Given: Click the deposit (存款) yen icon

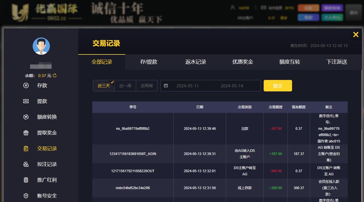Looking at the screenshot, I should pos(26,85).
